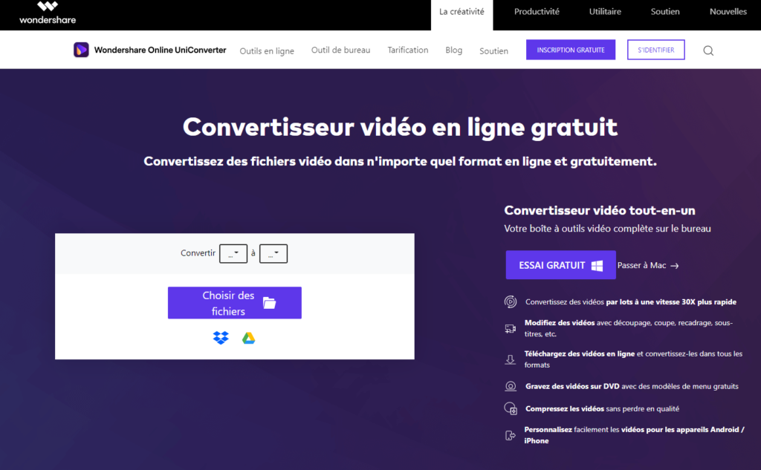This screenshot has height=470, width=761.
Task: Open the search magnifier icon
Action: click(x=708, y=50)
